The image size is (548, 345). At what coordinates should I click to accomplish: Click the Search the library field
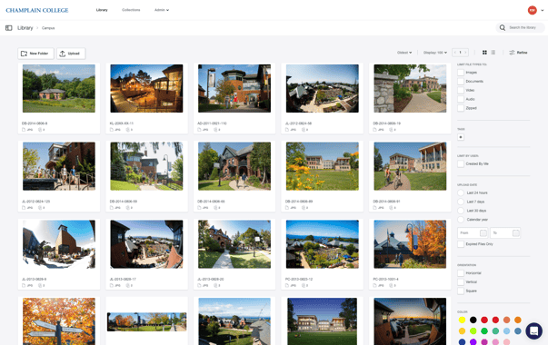coord(521,27)
